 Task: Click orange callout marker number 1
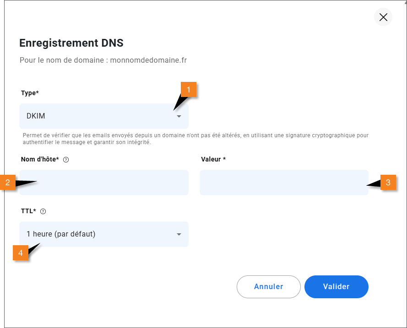pos(189,90)
